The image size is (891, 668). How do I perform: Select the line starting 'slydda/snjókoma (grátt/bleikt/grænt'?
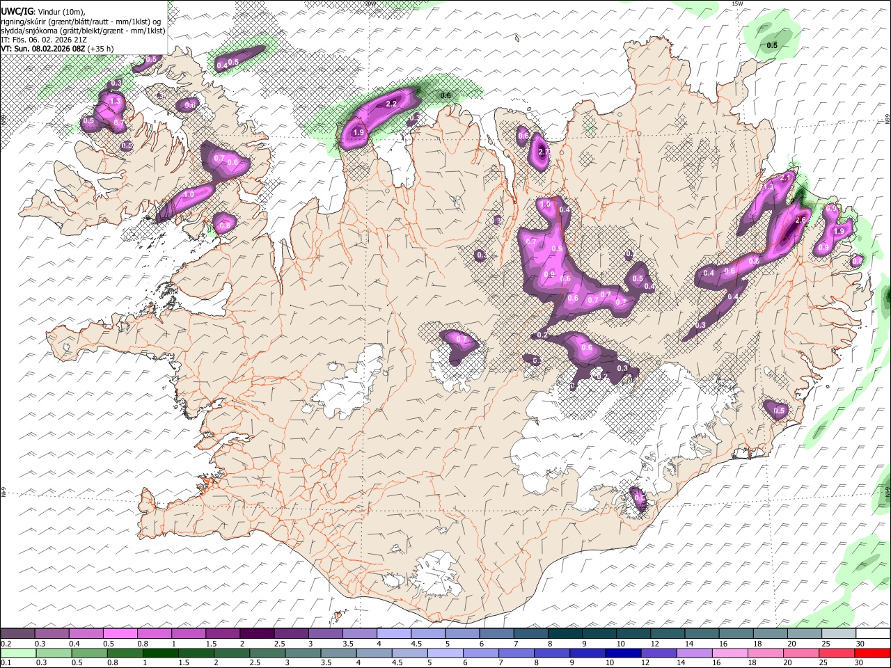(84, 31)
